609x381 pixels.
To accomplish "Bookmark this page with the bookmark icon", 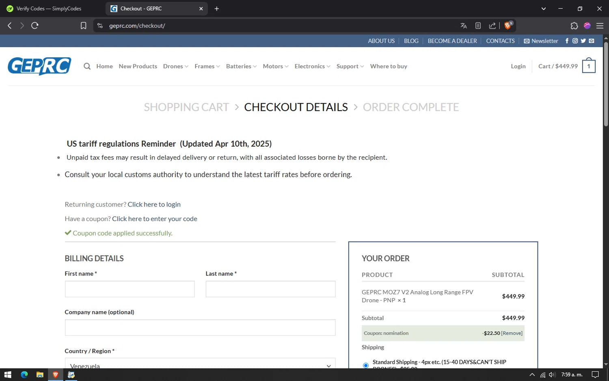I will click(83, 26).
